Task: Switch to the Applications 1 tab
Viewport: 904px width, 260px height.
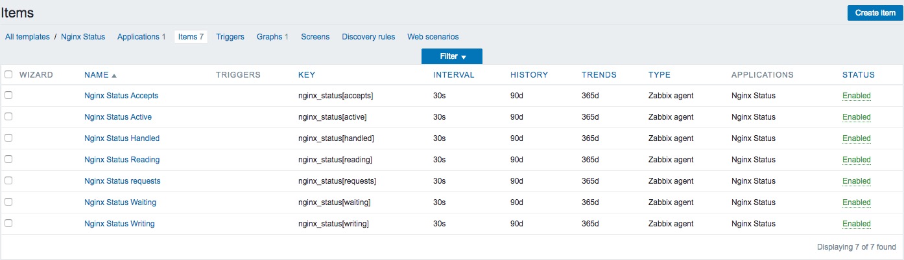Action: coord(141,37)
